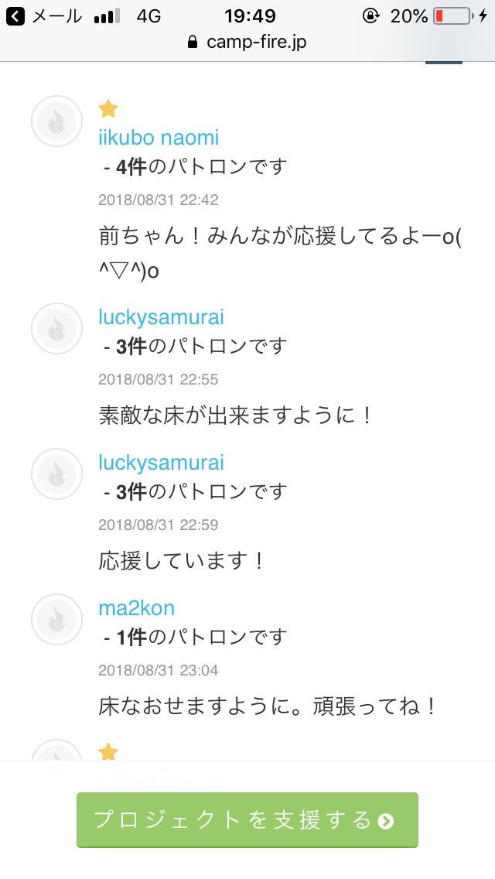Tap luckysamurai avatar beside 22:59 comment

click(x=56, y=474)
